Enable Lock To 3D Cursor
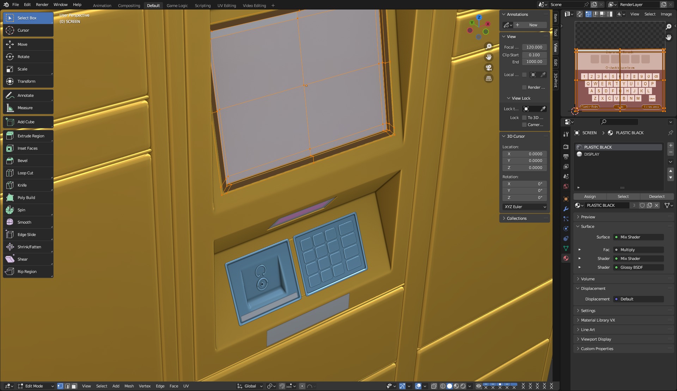 (524, 118)
